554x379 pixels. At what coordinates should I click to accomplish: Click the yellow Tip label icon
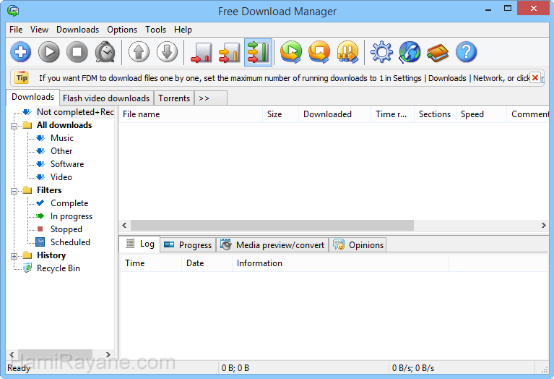(22, 78)
